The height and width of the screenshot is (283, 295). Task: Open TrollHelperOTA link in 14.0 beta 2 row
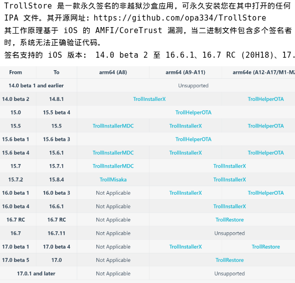point(266,99)
